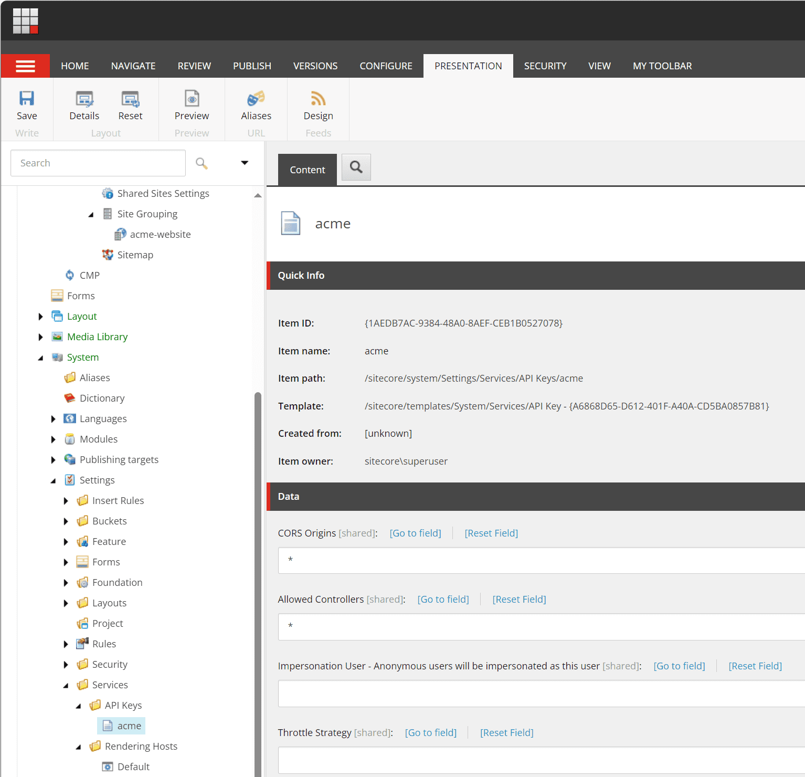Click into the tree Search box
The height and width of the screenshot is (777, 805).
pos(98,163)
